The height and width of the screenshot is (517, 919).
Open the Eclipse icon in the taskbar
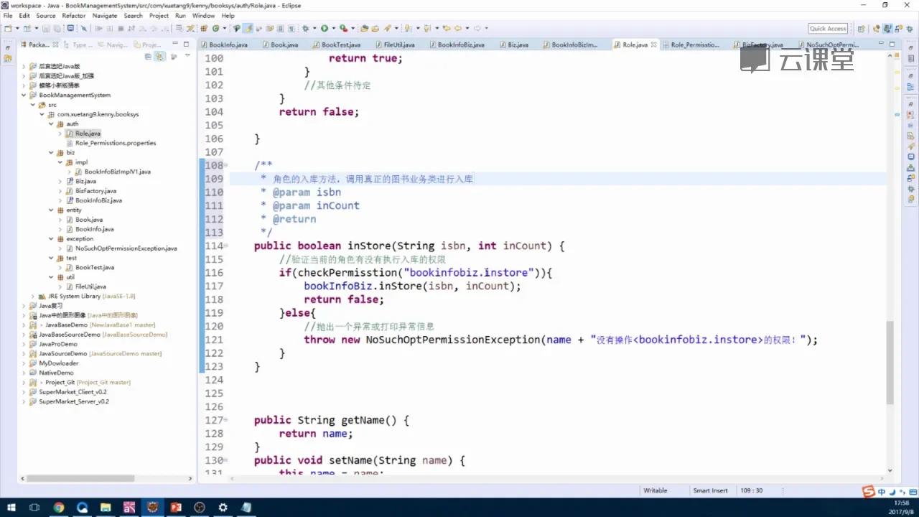[151, 507]
